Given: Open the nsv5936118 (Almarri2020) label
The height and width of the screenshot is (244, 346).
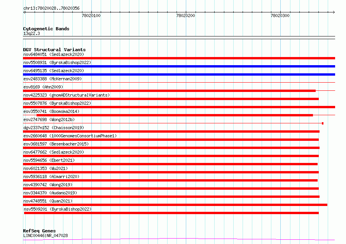Looking at the screenshot, I should coord(51,177).
